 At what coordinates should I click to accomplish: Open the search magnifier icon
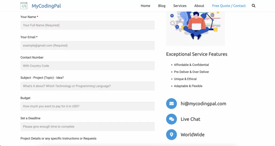[x=254, y=6]
